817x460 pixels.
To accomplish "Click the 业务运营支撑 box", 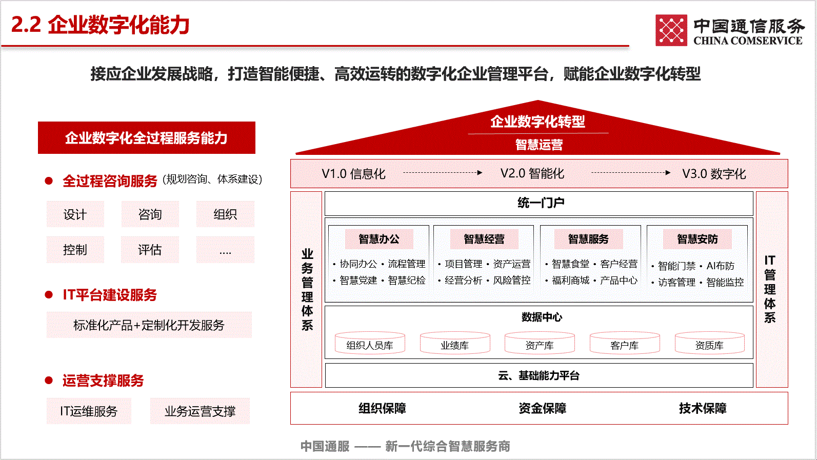I will click(200, 411).
